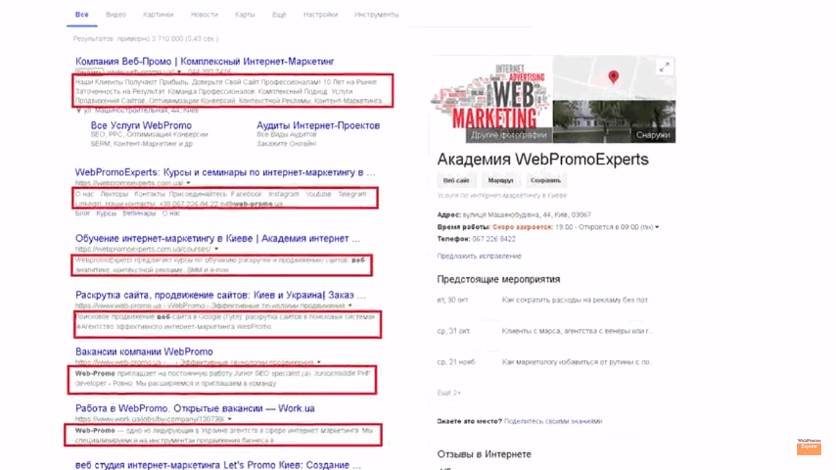Expand dropdown arrow next to work.ua URL
This screenshot has width=836, height=470.
[230, 419]
